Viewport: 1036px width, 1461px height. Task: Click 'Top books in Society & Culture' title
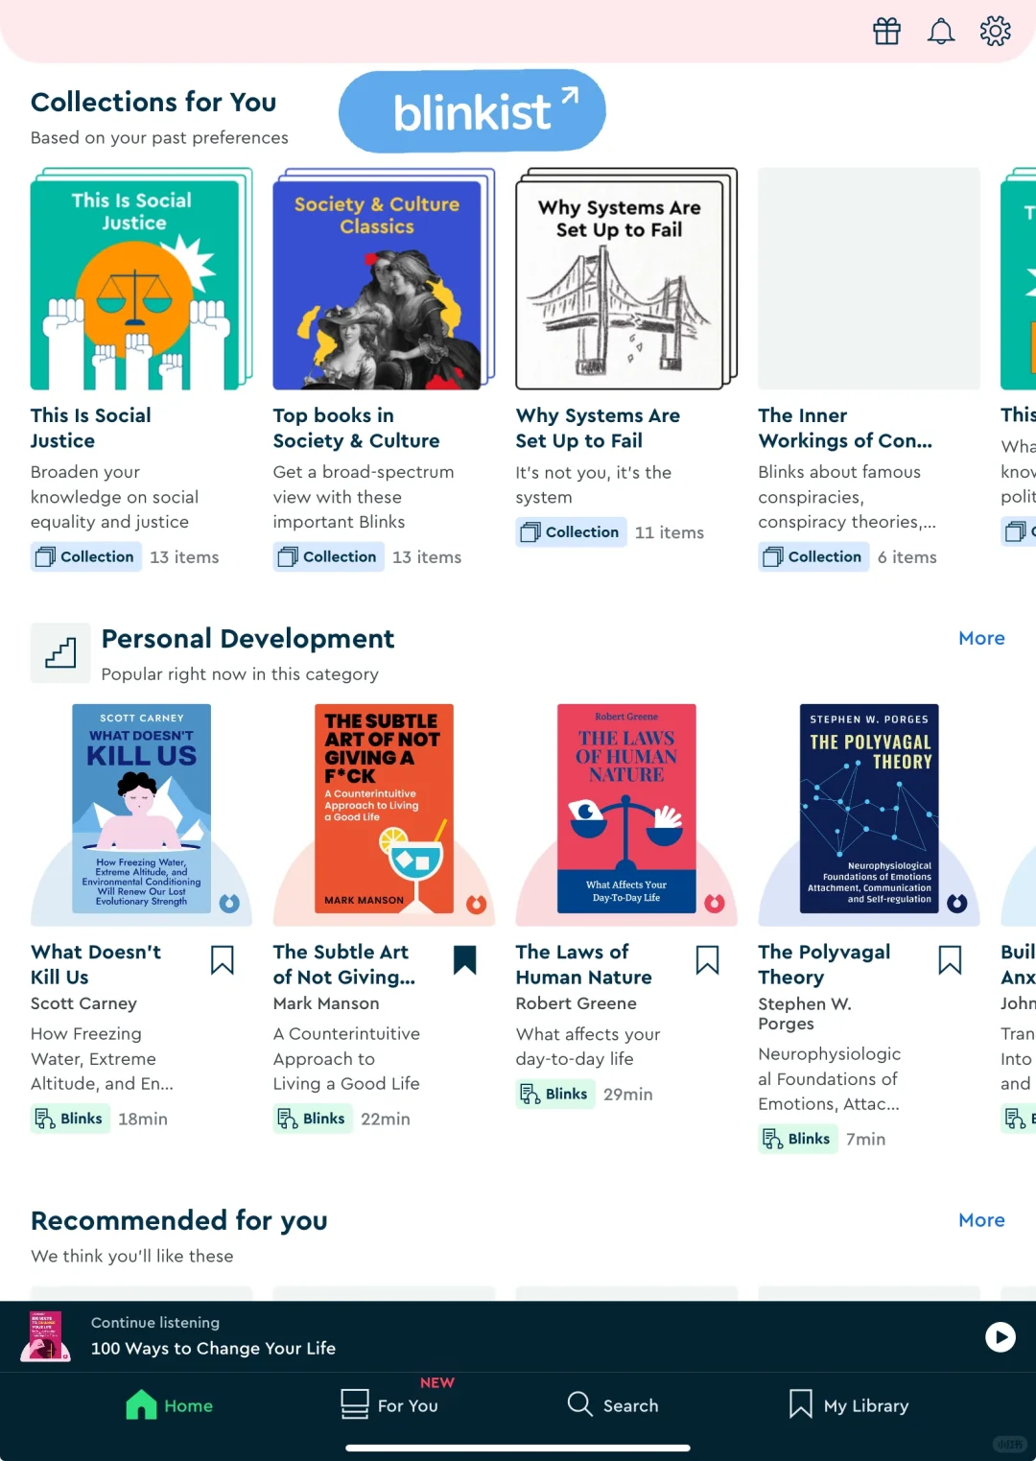click(357, 428)
